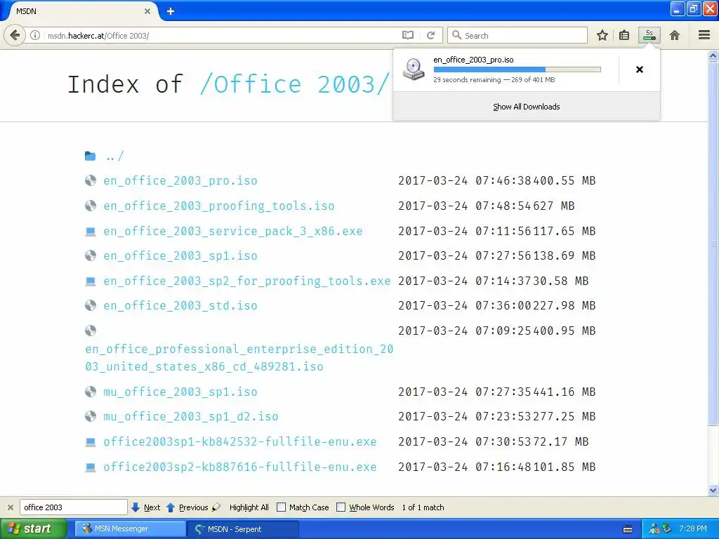Open the hamburger menu
The width and height of the screenshot is (719, 539).
[x=704, y=35]
